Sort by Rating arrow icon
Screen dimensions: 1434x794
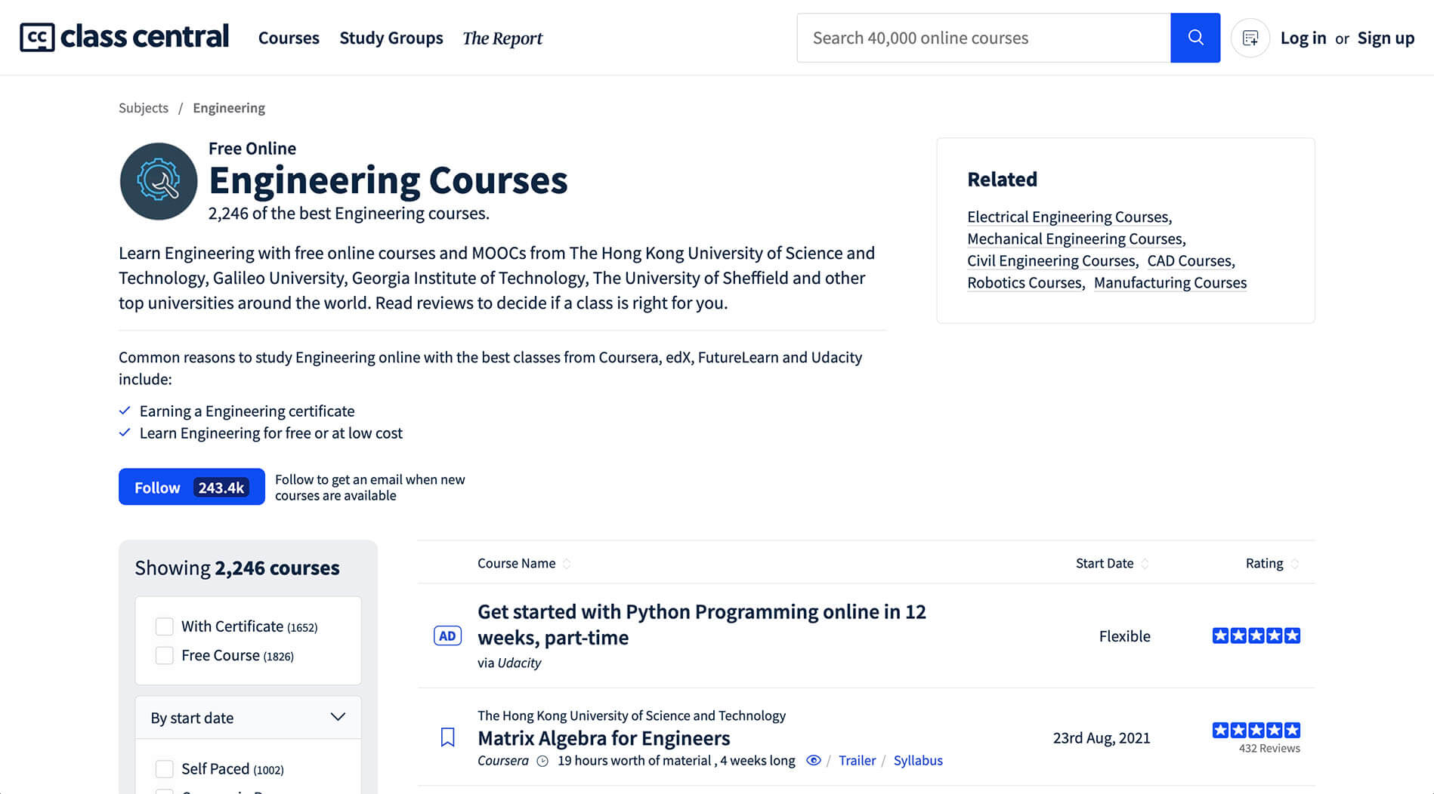coord(1294,564)
